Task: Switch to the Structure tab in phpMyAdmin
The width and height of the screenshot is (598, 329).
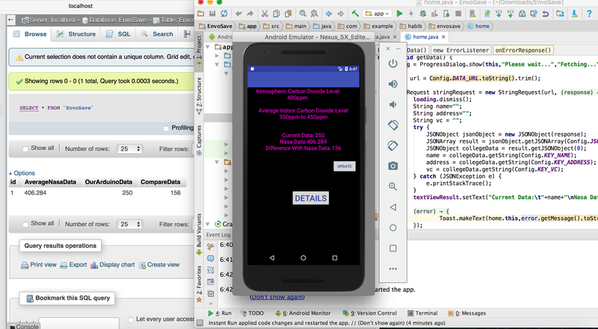Action: (x=77, y=34)
